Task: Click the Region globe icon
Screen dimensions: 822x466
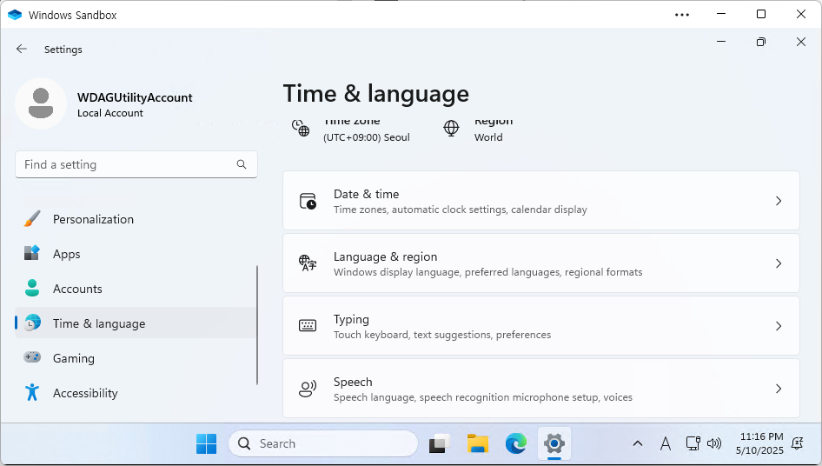Action: pos(451,128)
